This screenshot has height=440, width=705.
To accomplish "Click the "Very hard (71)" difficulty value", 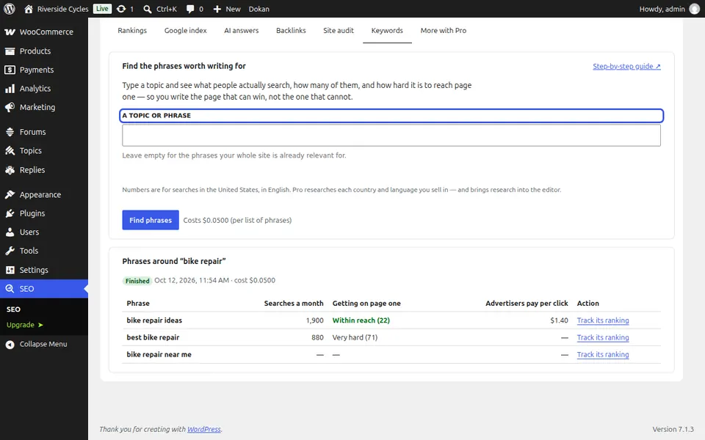I will 355,337.
